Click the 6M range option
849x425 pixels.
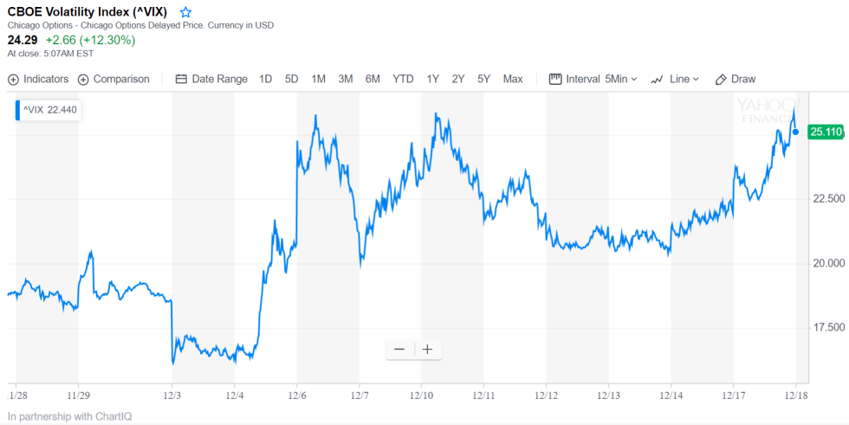tap(373, 79)
